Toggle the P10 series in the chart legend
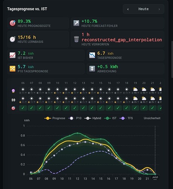Image resolution: width=173 pixels, height=189 pixels. click(x=75, y=118)
